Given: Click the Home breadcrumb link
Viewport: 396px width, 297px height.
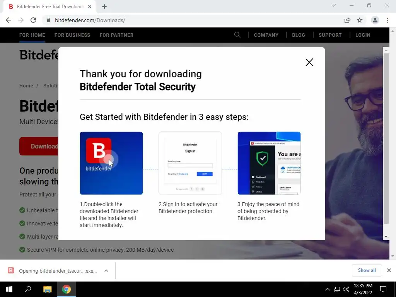Looking at the screenshot, I should [26, 85].
